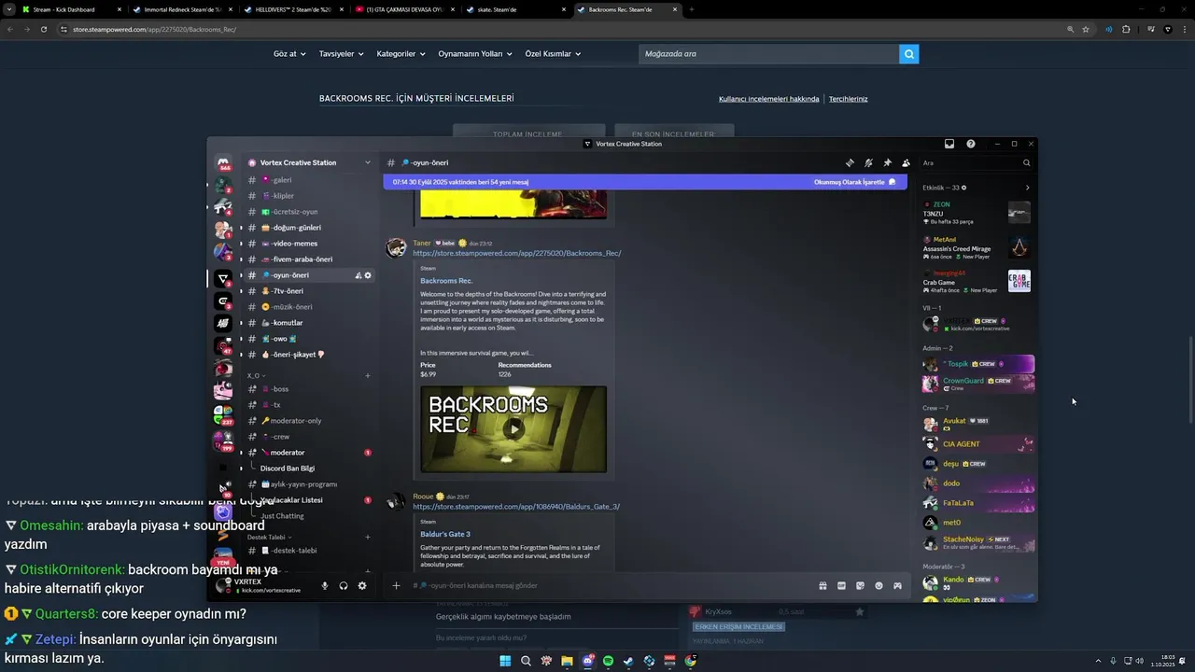This screenshot has height=672, width=1195.
Task: Bookmark this page star icon
Action: coord(1086,29)
